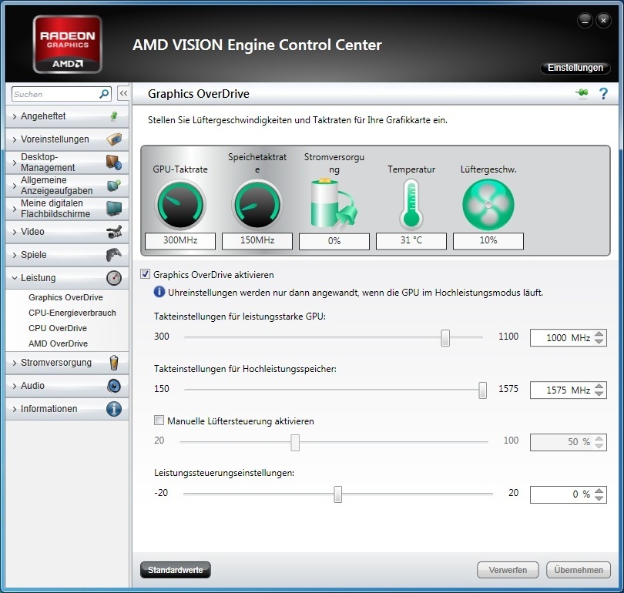Increase GPU clock with the up arrow
Screen dimensions: 624x593
tap(599, 334)
